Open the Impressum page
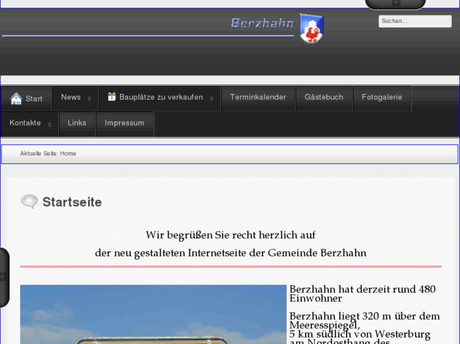Image resolution: width=460 pixels, height=344 pixels. coord(125,123)
